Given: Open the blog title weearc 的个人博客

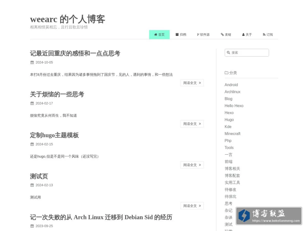Looking at the screenshot, I should pyautogui.click(x=68, y=19).
